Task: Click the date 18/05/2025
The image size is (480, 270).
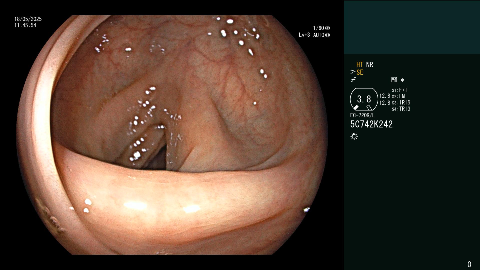Action: point(28,19)
